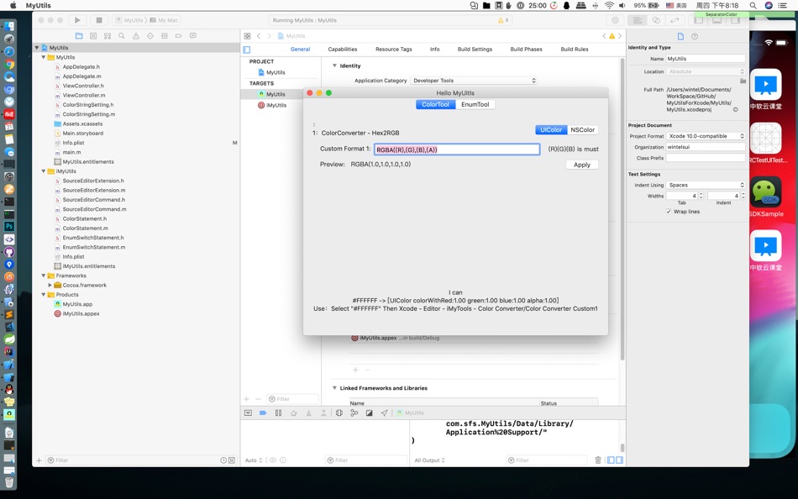Open the Project Format dropdown
The image size is (798, 499).
(706, 136)
